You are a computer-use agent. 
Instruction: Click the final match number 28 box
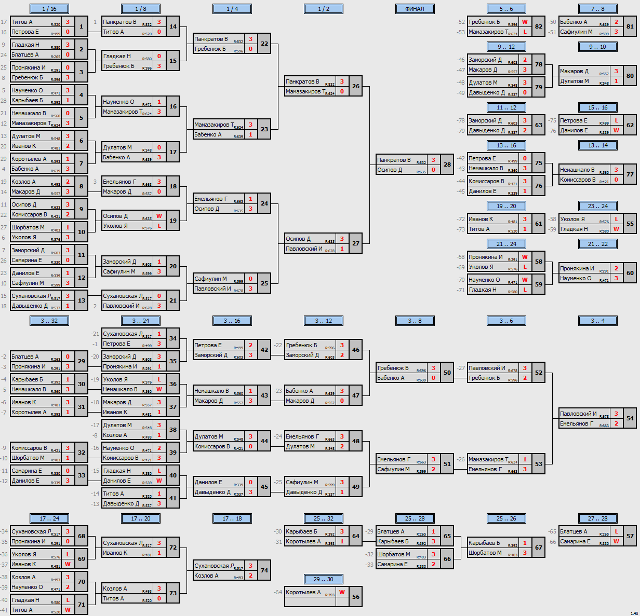click(x=447, y=165)
